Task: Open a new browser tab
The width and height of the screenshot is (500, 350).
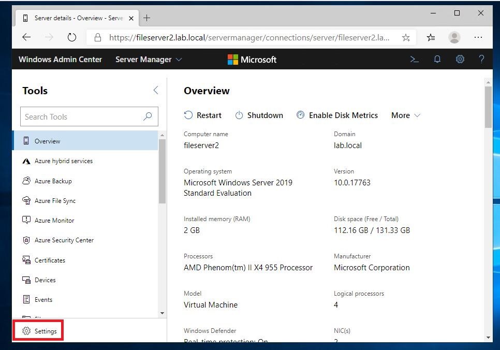Action: [146, 18]
